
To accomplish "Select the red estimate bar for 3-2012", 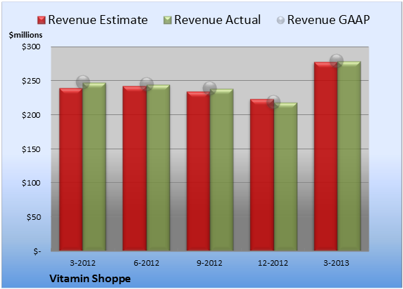I will (71, 170).
